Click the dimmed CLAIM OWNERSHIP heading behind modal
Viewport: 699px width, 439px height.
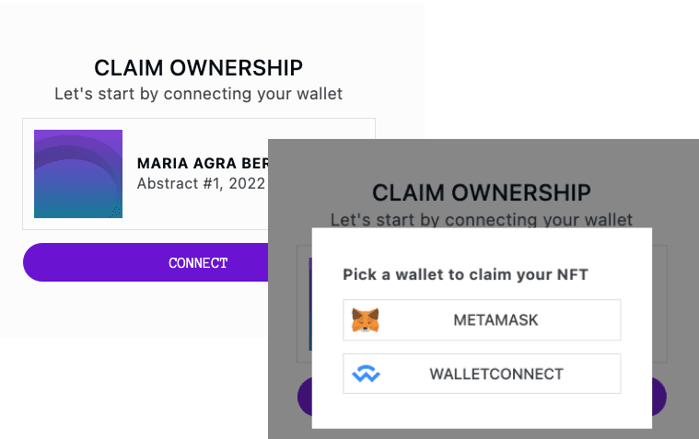point(481,193)
